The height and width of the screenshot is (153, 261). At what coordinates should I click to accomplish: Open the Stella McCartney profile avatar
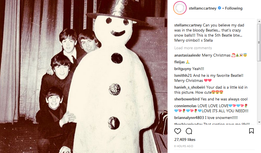coord(180,8)
